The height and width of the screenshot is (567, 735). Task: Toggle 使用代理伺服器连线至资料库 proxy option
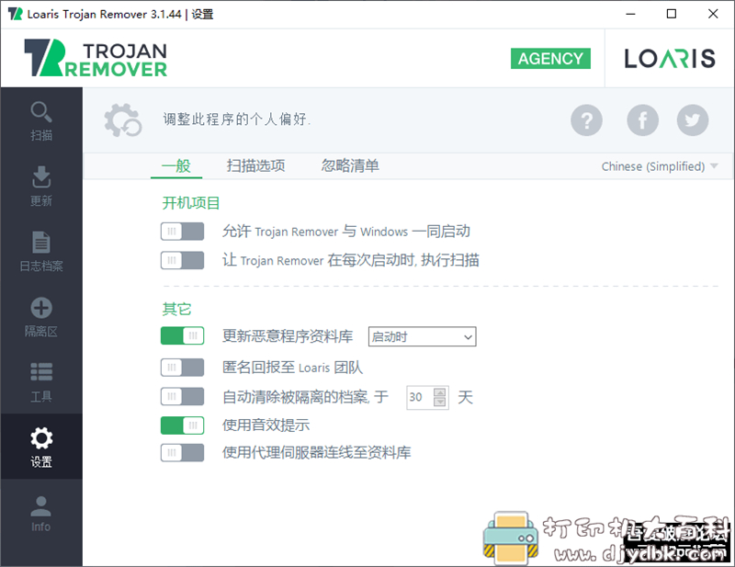tap(182, 452)
